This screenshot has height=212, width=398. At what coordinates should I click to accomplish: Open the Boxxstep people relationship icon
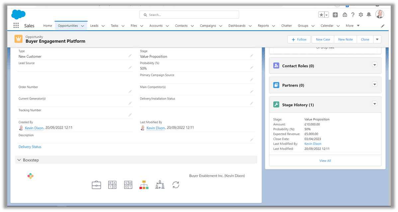pos(160,185)
